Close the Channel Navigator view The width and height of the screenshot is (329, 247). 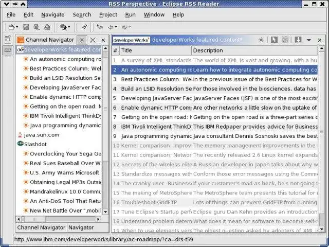tap(103, 40)
